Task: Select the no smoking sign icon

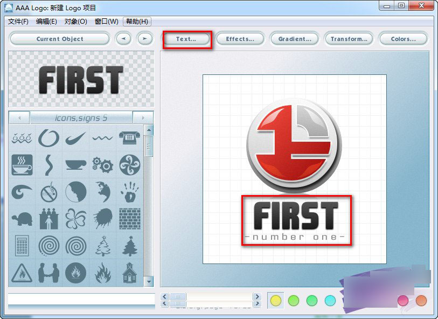Action: coord(48,192)
